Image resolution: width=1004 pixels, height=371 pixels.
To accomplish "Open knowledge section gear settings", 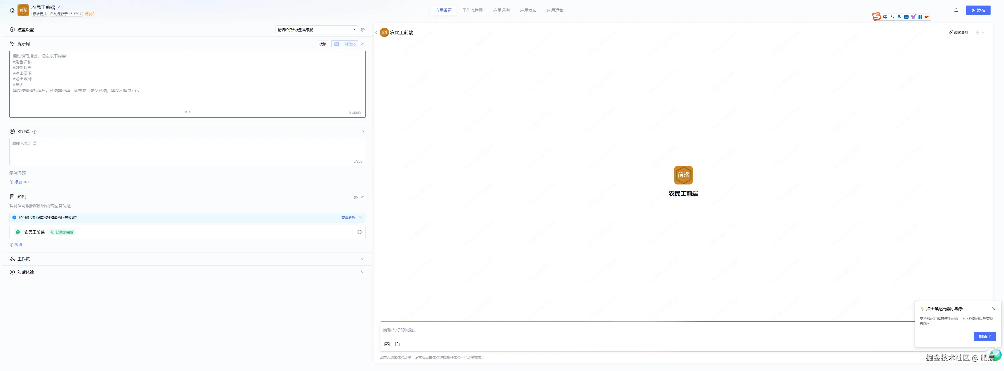I will [355, 198].
